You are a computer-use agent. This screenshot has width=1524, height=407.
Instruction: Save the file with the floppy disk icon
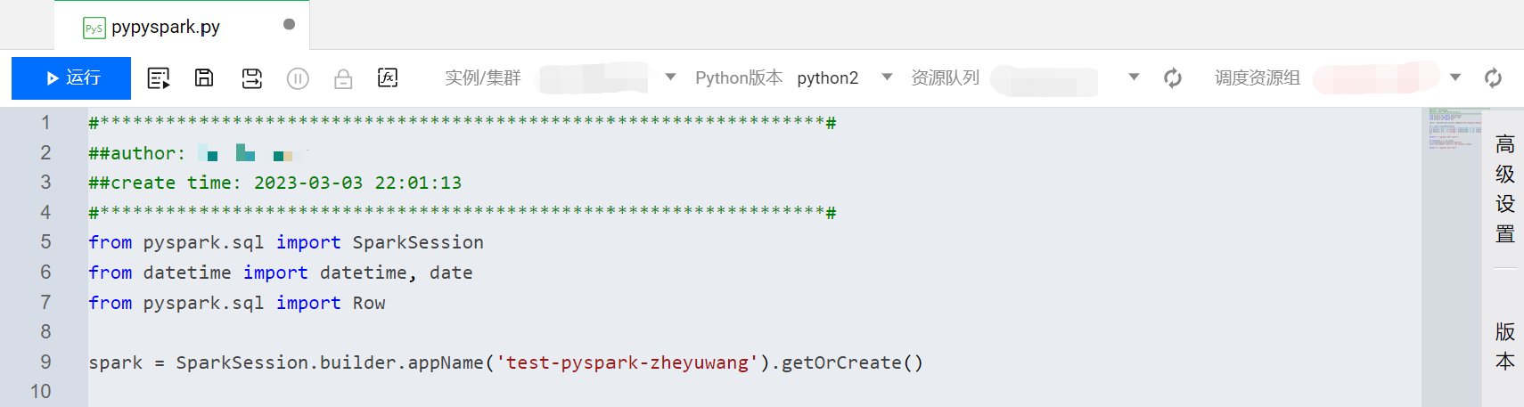click(204, 78)
